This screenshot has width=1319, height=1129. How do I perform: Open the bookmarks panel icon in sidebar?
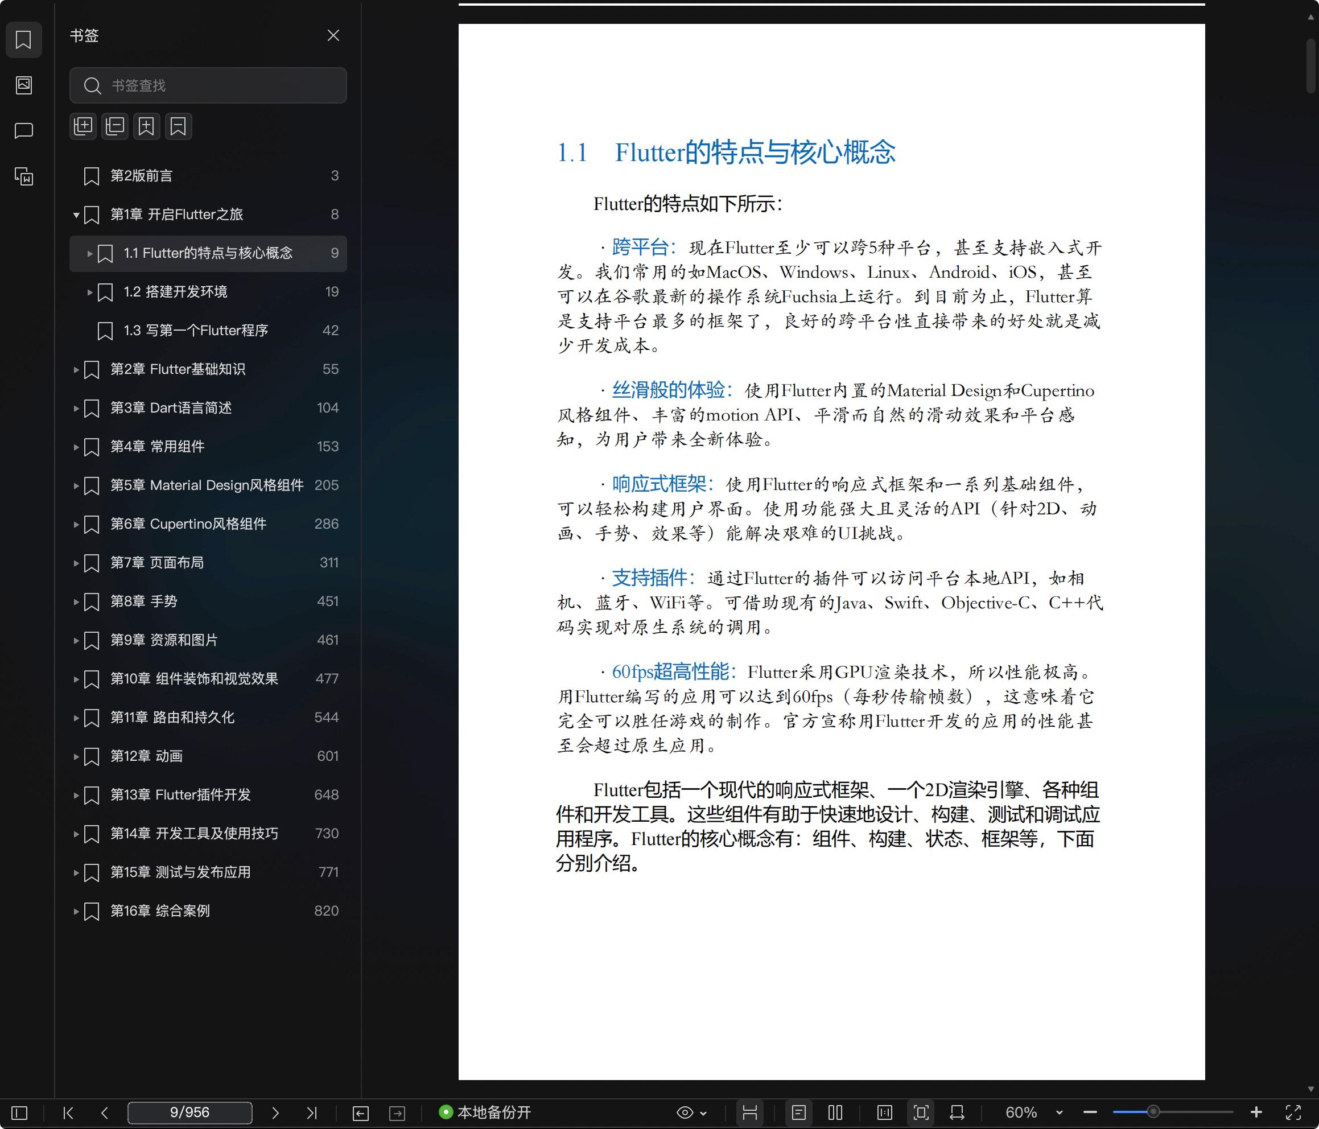(x=23, y=39)
